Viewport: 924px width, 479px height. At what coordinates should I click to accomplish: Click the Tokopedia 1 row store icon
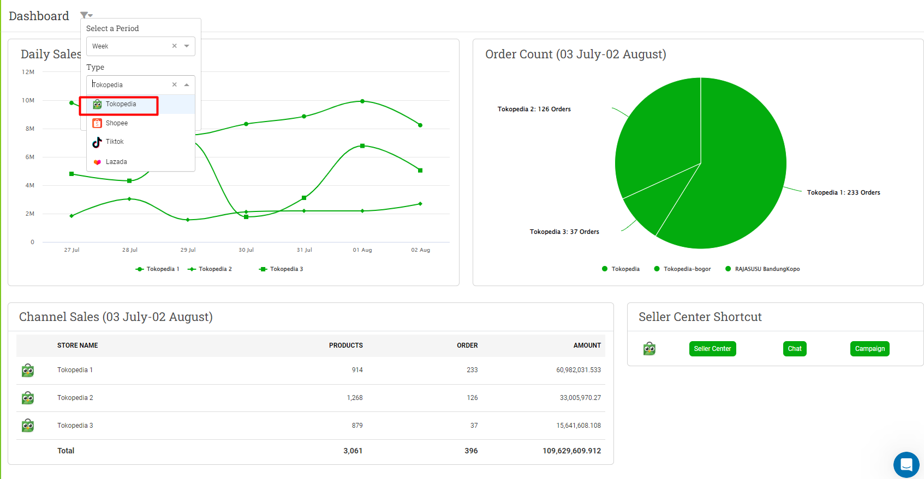(x=28, y=371)
